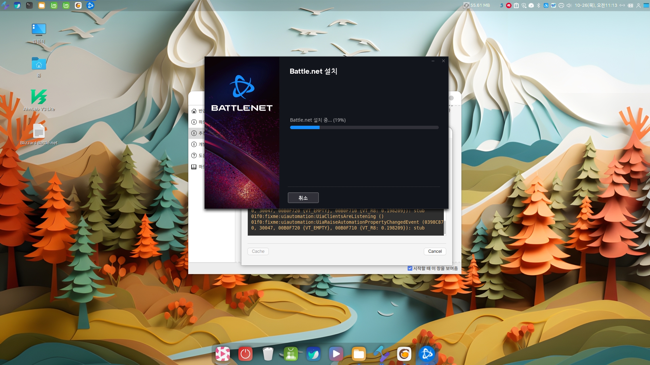Viewport: 650px width, 365px height.
Task: Click the Cancel button below the log
Action: (x=435, y=251)
